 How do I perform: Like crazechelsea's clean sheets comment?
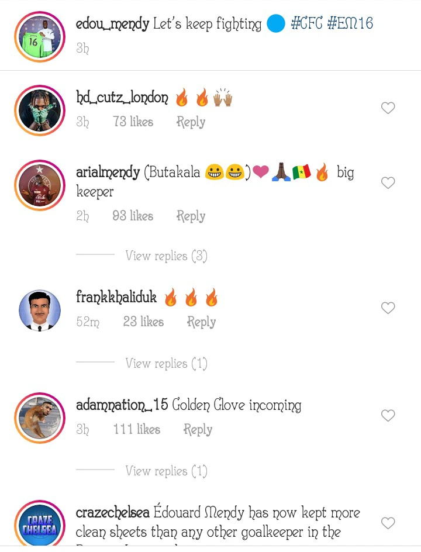point(388,523)
